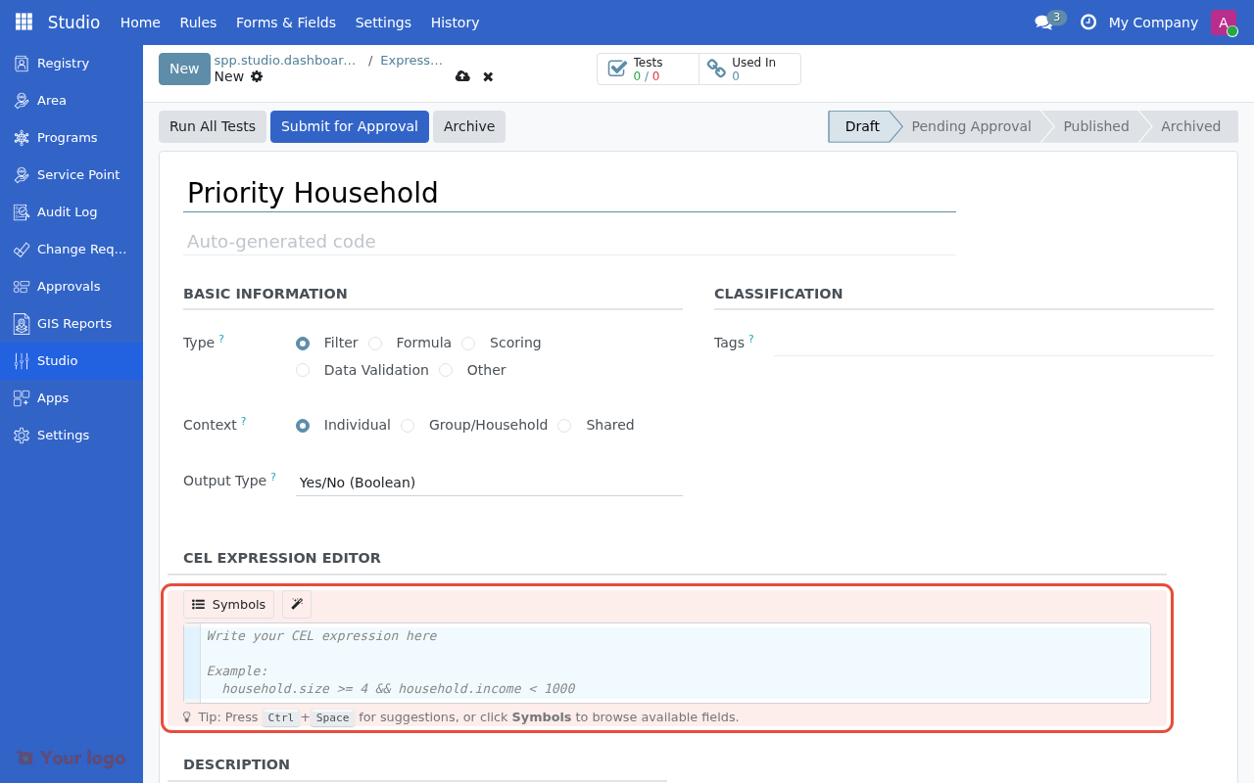Select the Scoring type radio button
This screenshot has width=1254, height=783.
(x=468, y=344)
